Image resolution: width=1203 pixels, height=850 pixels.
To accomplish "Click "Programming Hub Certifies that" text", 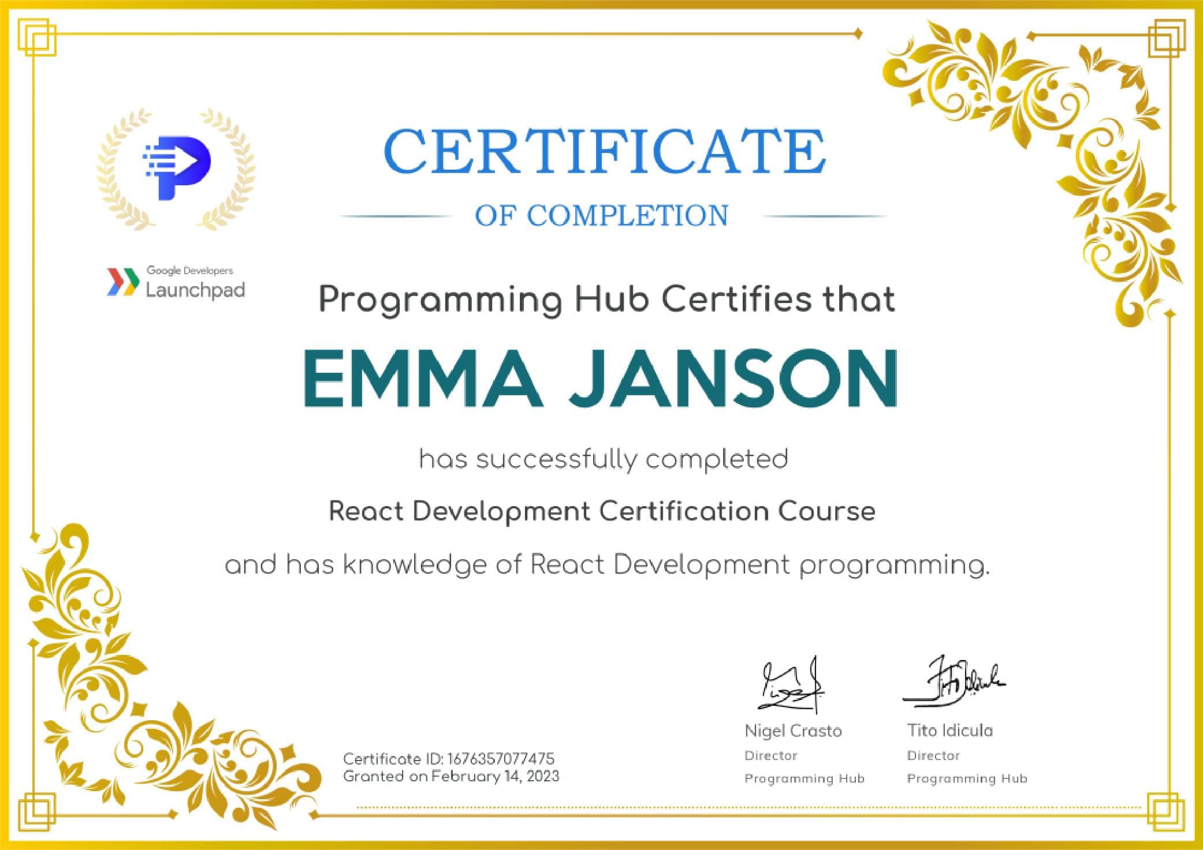I will tap(606, 301).
